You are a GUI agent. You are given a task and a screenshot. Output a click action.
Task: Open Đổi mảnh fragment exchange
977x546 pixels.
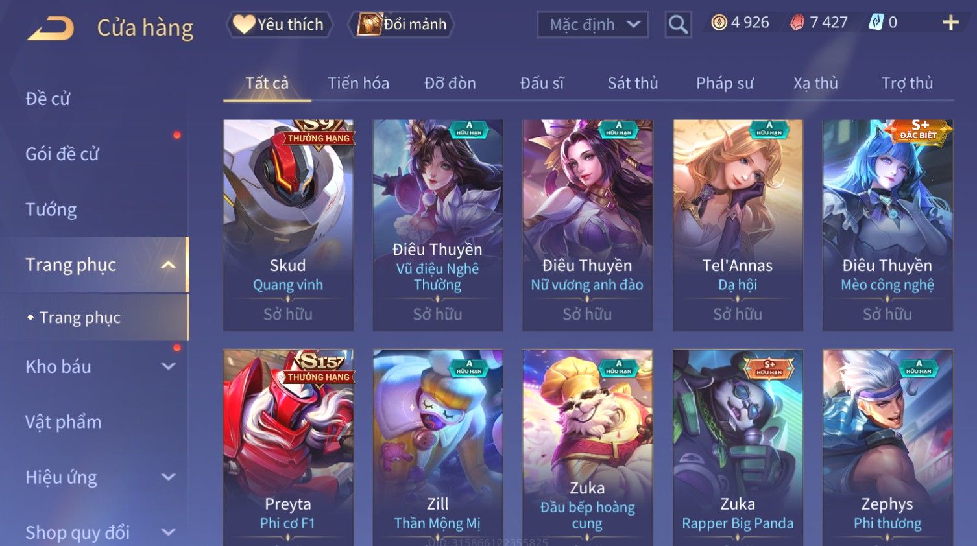(x=401, y=25)
